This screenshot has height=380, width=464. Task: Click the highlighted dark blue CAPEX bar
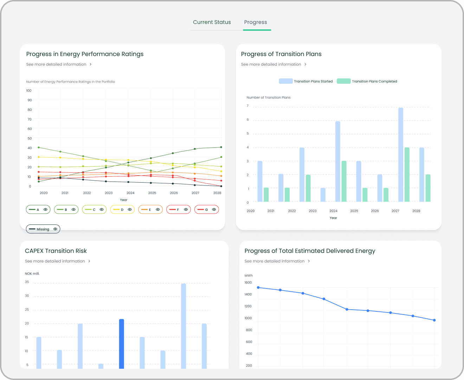122,344
